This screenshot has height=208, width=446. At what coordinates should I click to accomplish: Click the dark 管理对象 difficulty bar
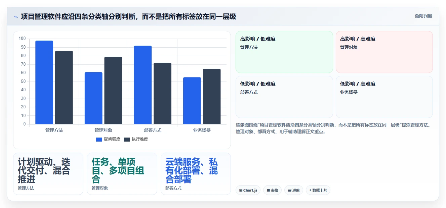click(113, 91)
